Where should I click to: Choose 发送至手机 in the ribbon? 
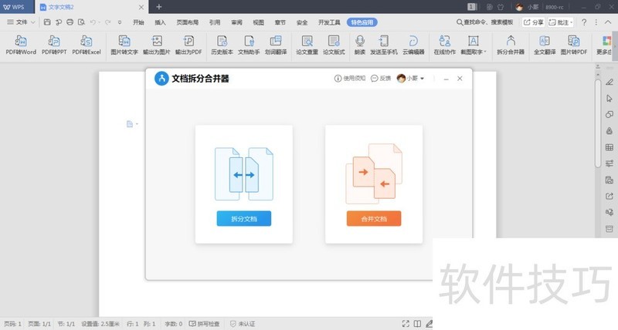click(x=383, y=45)
